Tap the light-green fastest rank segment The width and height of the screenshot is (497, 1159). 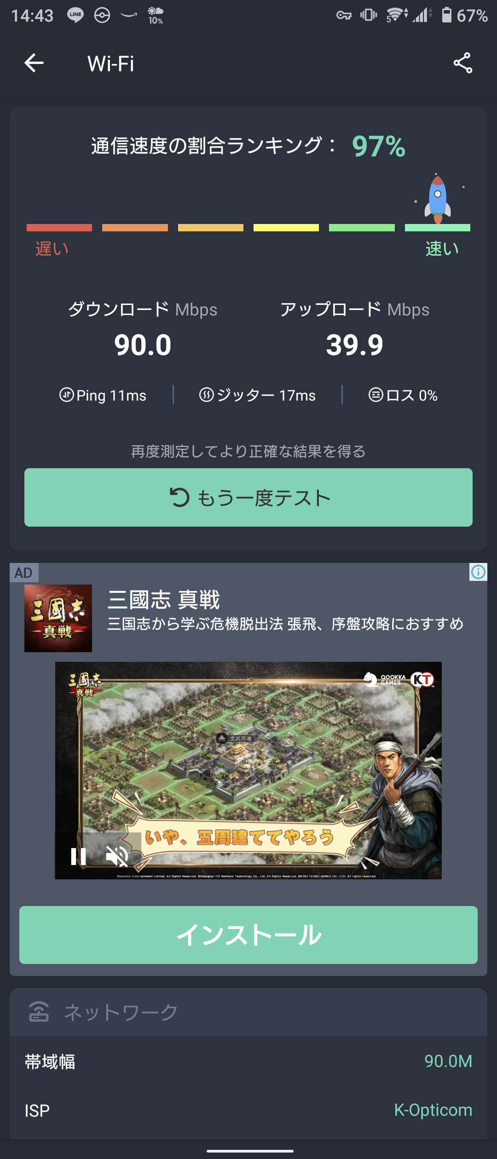(x=438, y=228)
